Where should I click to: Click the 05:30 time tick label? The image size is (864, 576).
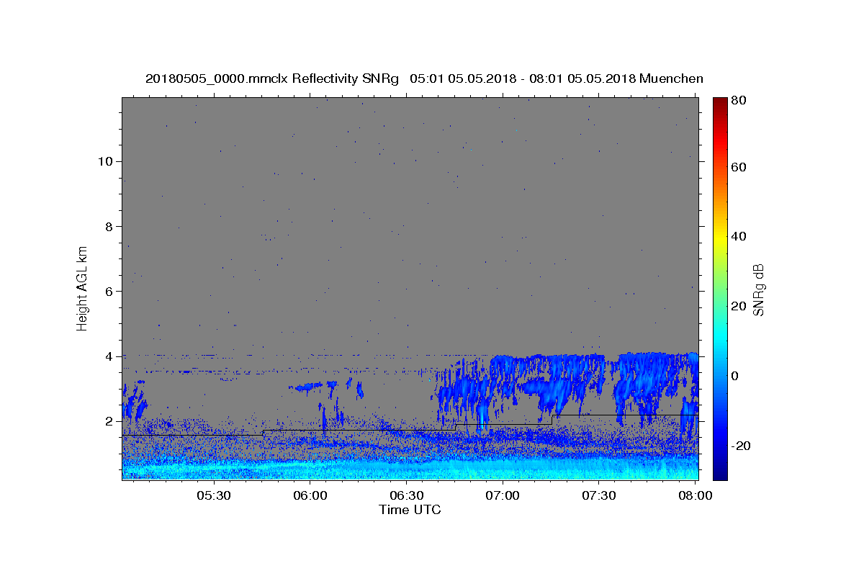click(x=214, y=495)
